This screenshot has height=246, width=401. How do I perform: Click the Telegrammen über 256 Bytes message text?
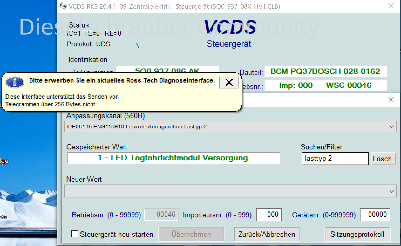[51, 104]
